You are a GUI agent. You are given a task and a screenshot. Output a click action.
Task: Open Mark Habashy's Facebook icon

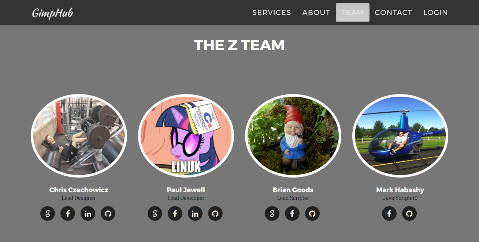point(389,213)
